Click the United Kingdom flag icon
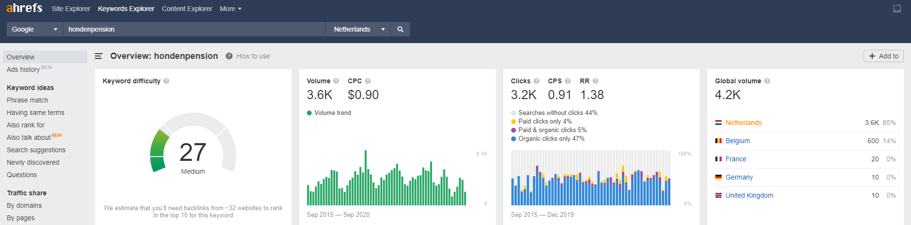The height and width of the screenshot is (225, 911). click(718, 195)
